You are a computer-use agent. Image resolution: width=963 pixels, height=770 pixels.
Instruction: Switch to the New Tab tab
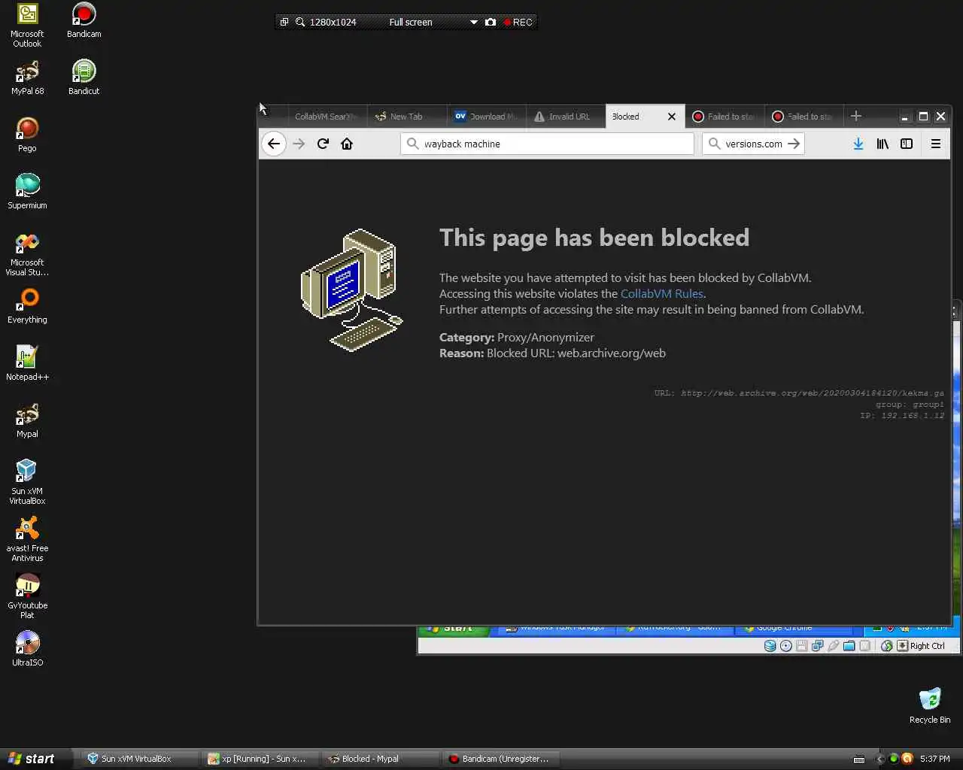pyautogui.click(x=406, y=117)
